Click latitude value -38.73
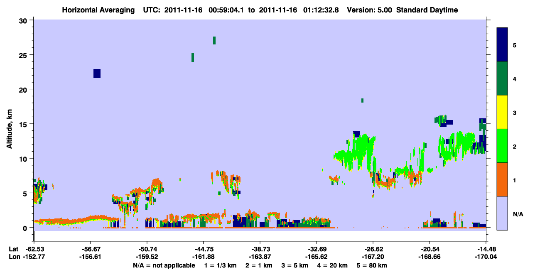Viewport: 540px width, 277px height. [x=260, y=249]
